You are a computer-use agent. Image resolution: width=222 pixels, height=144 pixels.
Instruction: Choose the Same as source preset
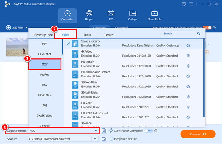coord(133,44)
